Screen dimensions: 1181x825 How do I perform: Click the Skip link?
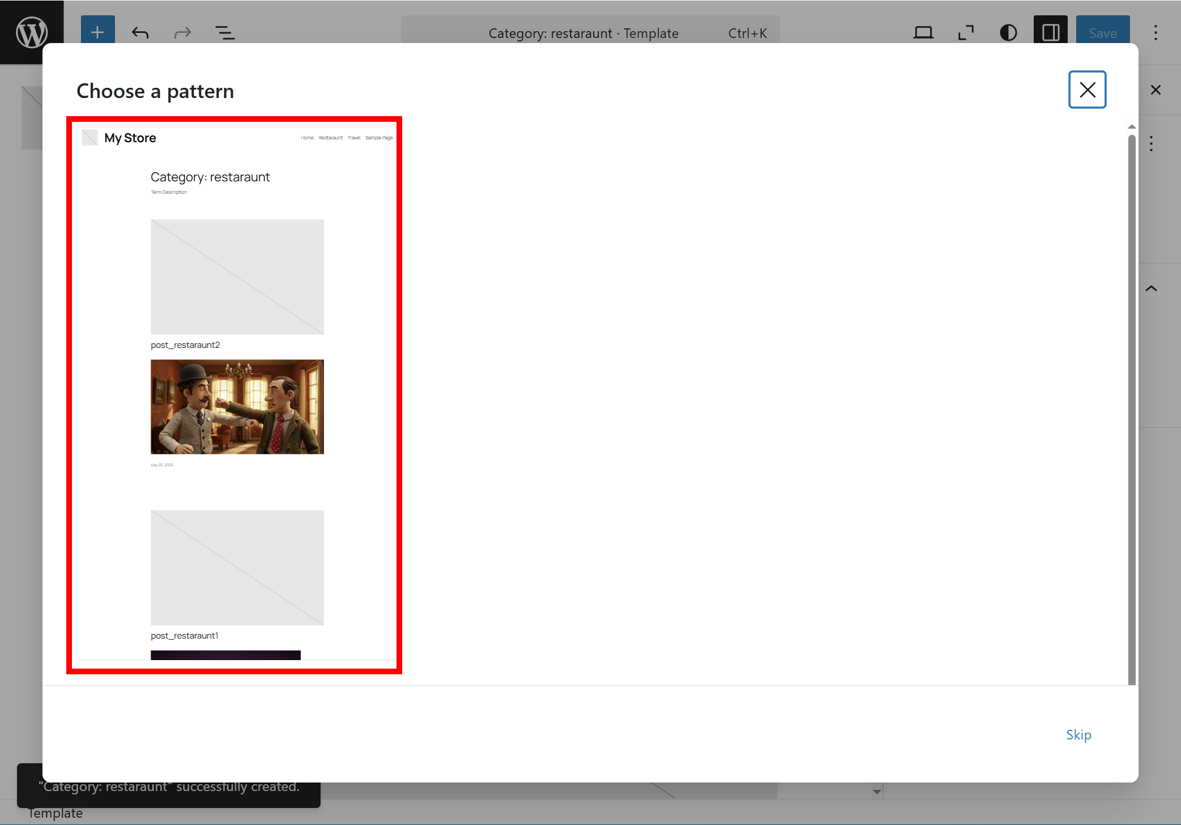(1078, 735)
